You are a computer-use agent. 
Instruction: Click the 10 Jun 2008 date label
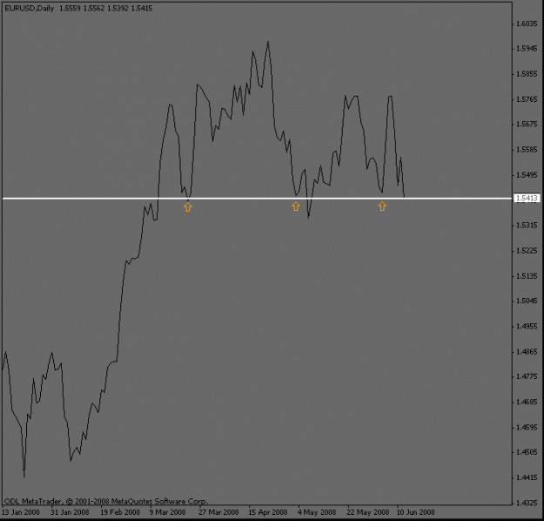click(x=416, y=512)
